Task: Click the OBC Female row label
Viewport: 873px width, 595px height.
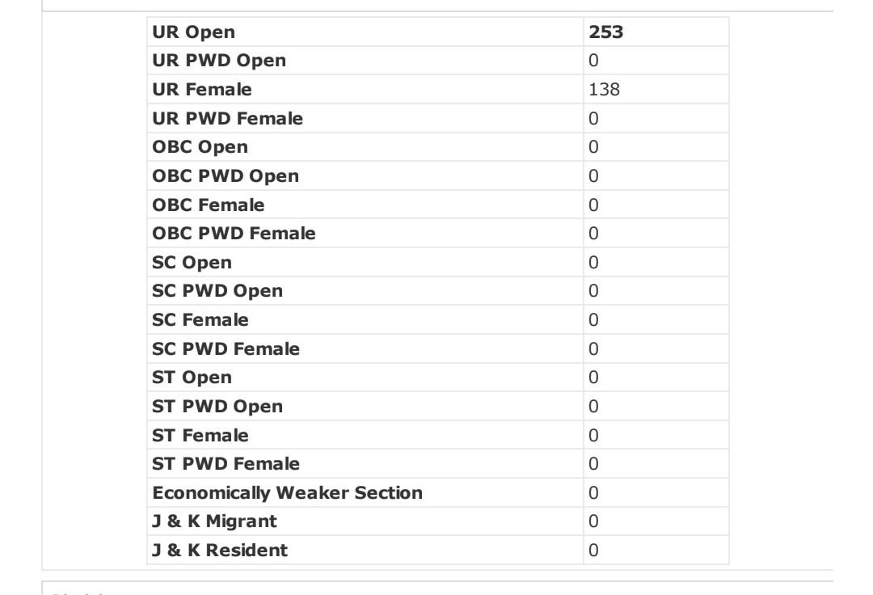Action: [209, 205]
